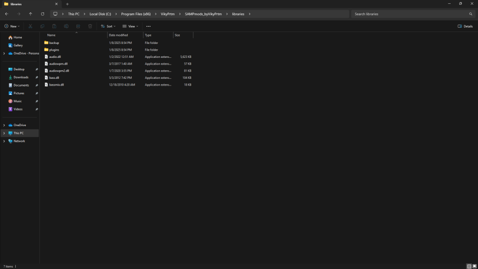Click the Local Disk (C:) breadcrumb

[100, 14]
